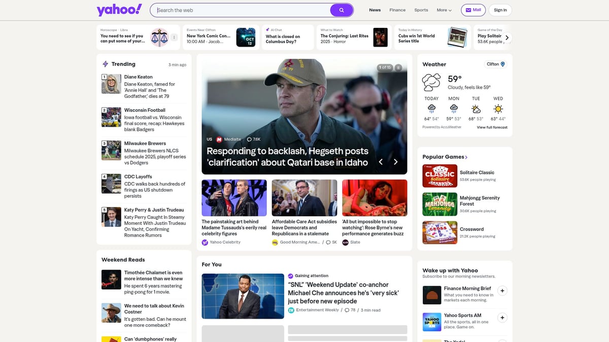Image resolution: width=609 pixels, height=342 pixels.
Task: Open What is closed on Columbus Day card
Action: click(288, 37)
